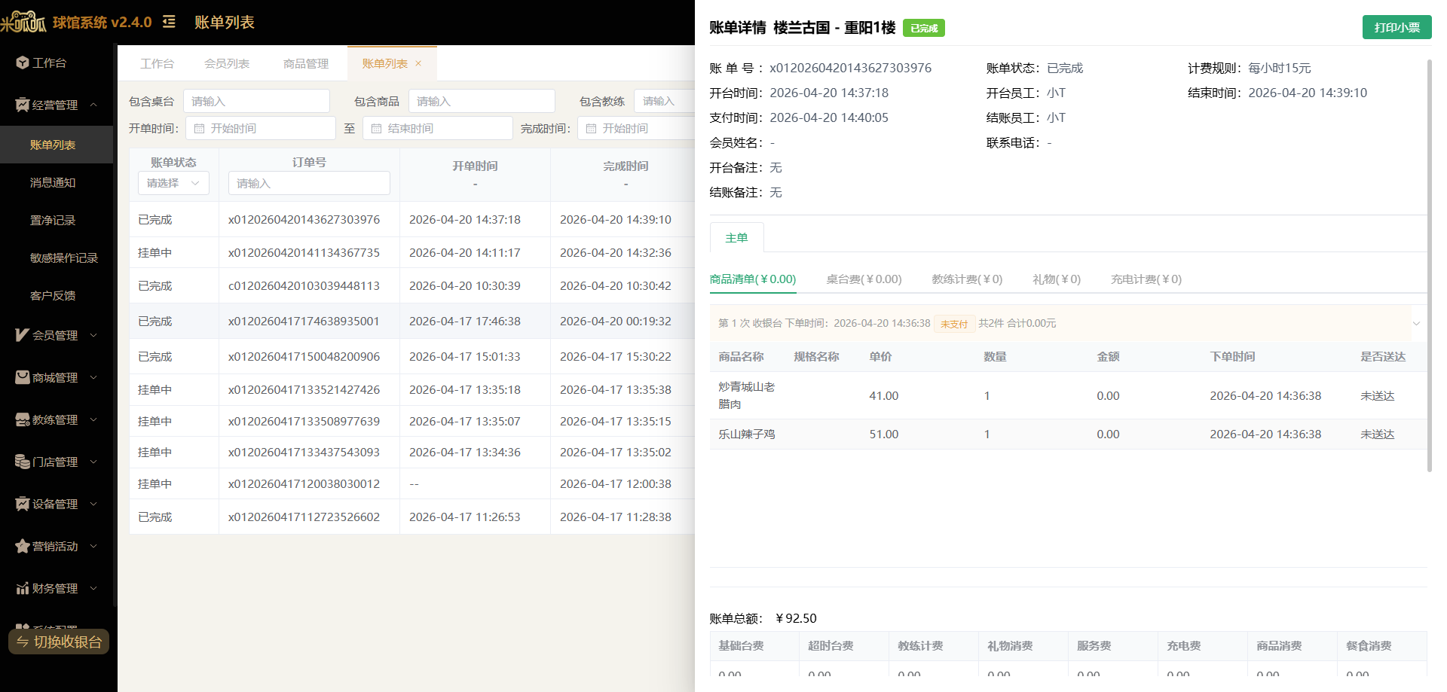Screen dimensions: 1447x692
Task: Click the 工作台 cube icon in sidebar
Action: click(22, 62)
